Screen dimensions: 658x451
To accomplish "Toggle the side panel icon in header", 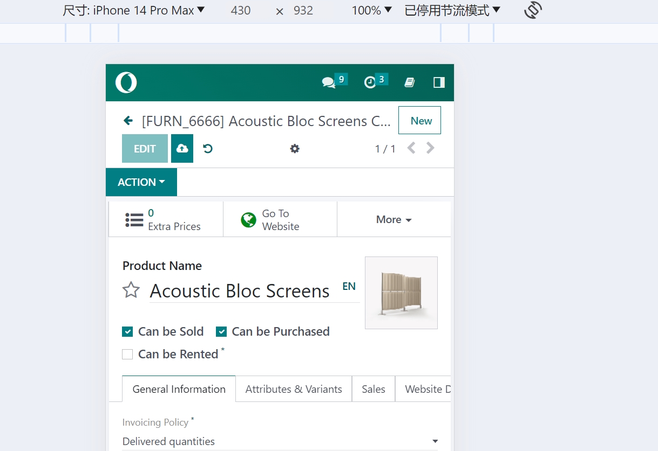I will point(439,82).
